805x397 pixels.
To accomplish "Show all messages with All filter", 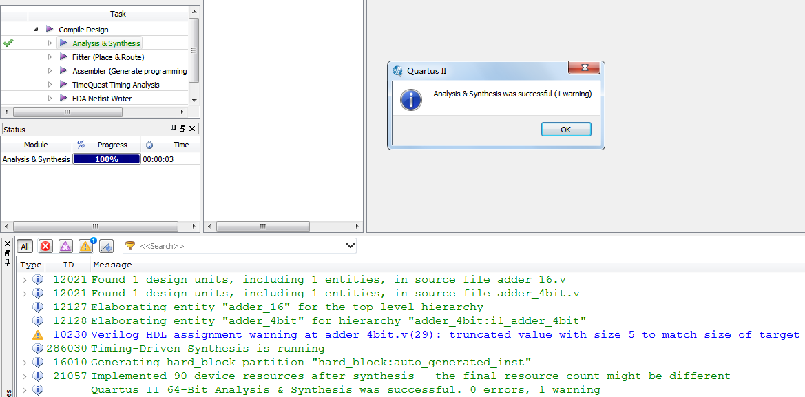I will (x=25, y=247).
